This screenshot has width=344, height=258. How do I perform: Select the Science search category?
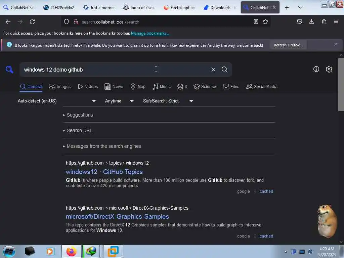205,87
